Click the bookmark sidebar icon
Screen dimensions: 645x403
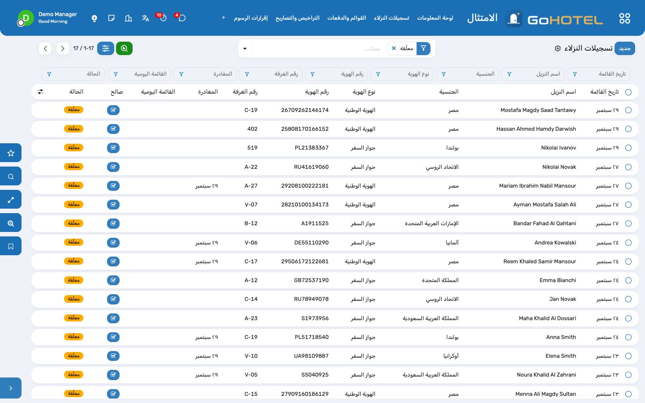tap(11, 246)
